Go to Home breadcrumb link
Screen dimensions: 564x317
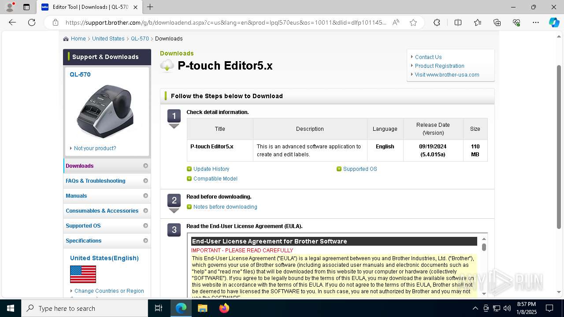(78, 39)
